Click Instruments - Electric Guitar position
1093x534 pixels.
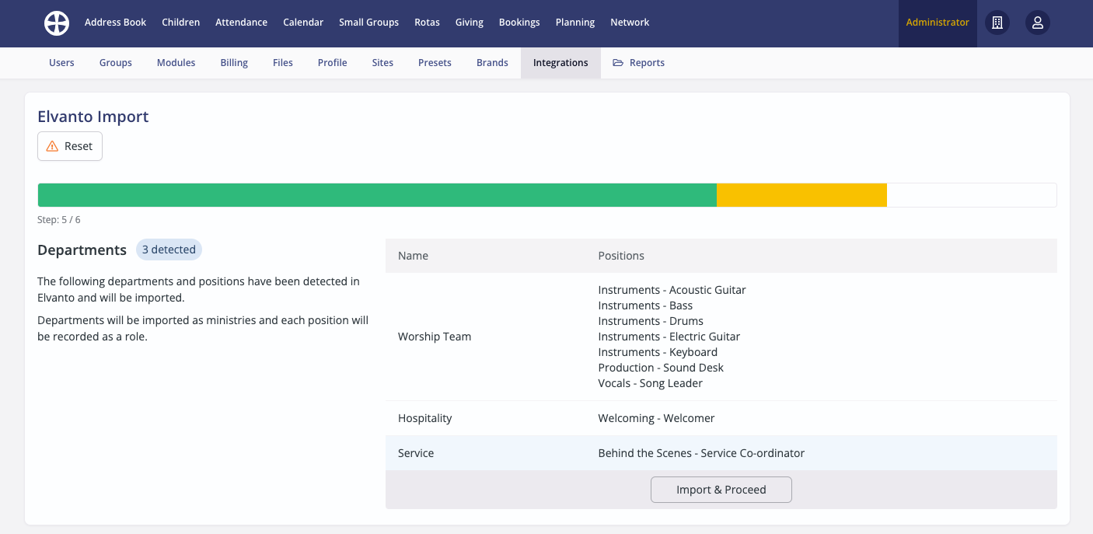coord(669,337)
